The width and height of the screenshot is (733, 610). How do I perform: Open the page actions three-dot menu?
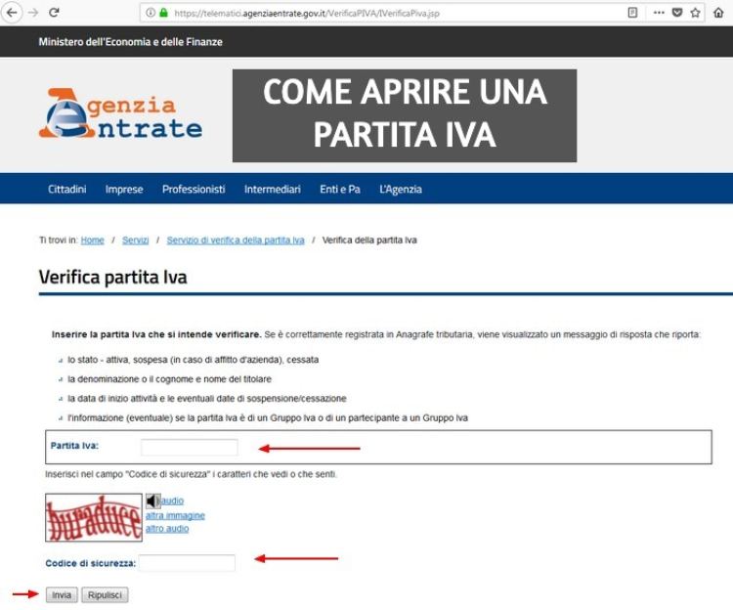pos(659,14)
